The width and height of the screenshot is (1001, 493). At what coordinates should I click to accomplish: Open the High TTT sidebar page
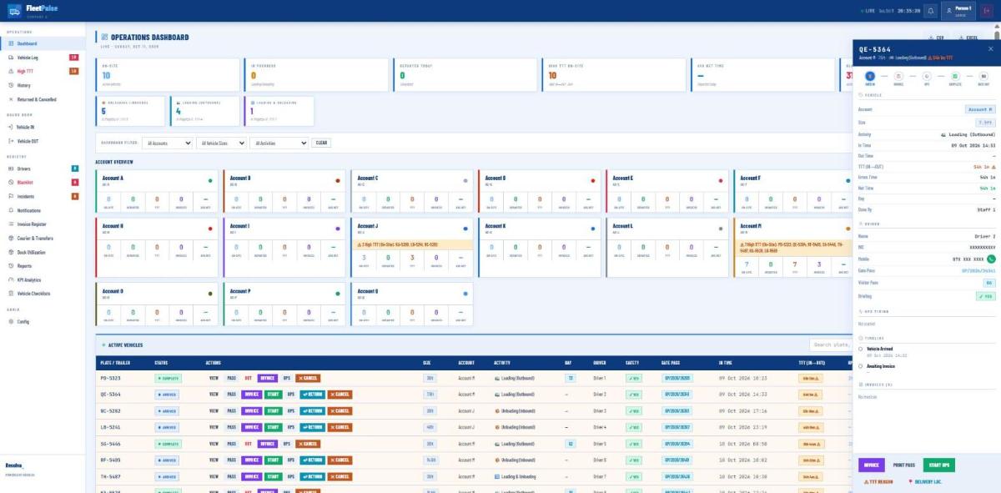tap(42, 72)
